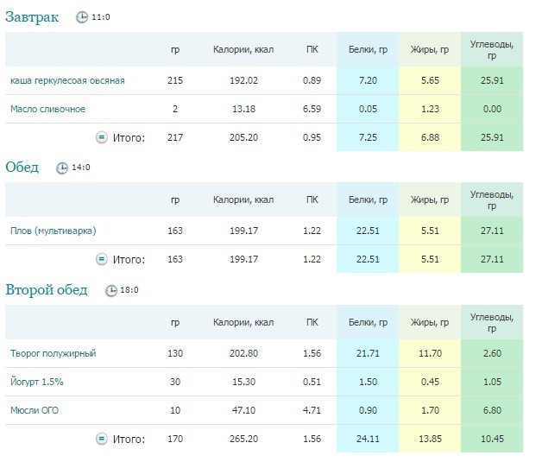Click the Углеводы, гр header in Второй обед table
The image size is (542, 462).
pos(492,323)
